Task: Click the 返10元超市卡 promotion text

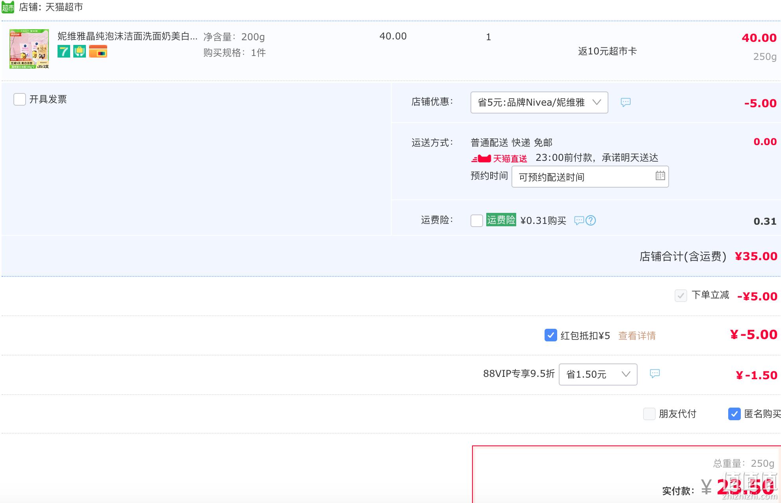Action: click(x=607, y=51)
